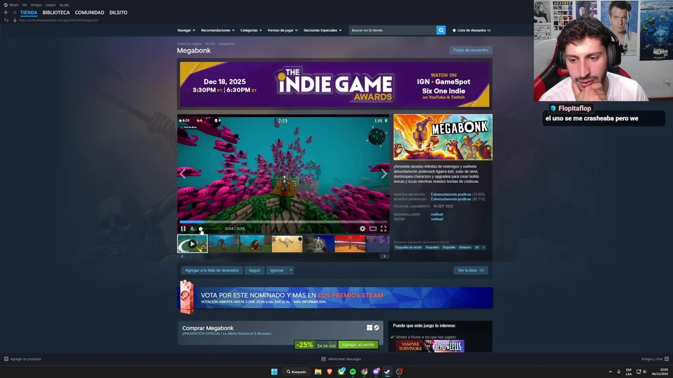This screenshot has height=378, width=673.
Task: Switch to the TIENDA tab
Action: tap(29, 12)
